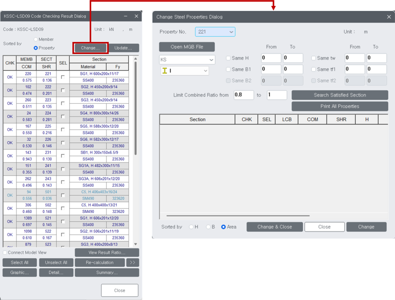Check the SEL box for section 221
This screenshot has width=395, height=300.
coord(63,77)
